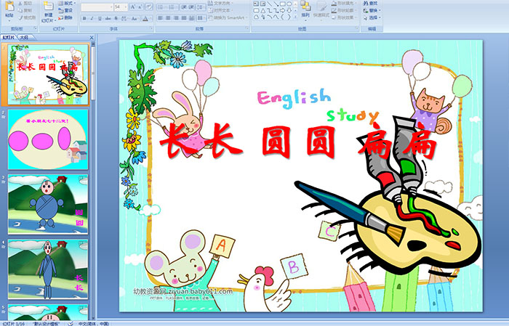509x326 pixels.
Task: Click the Cut (剪切) command
Action: pyautogui.click(x=25, y=3)
